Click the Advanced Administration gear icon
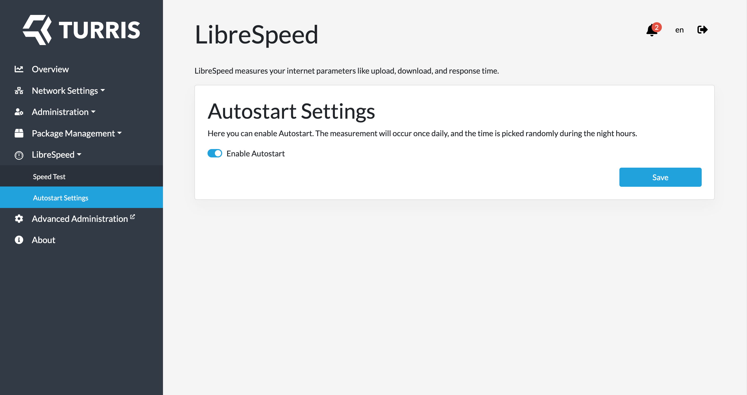Viewport: 747px width, 395px height. click(x=19, y=218)
